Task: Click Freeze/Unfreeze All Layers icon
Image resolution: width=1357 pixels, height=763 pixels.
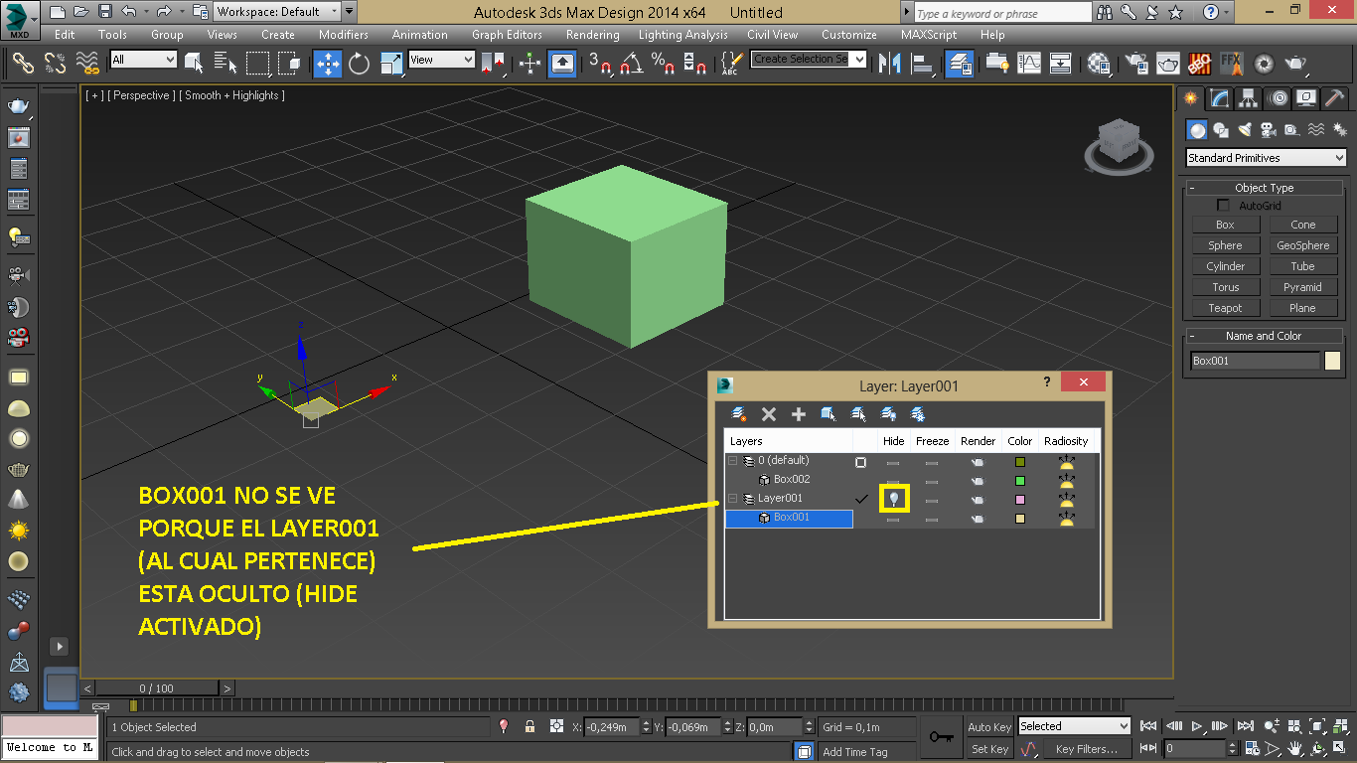Action: tap(918, 414)
